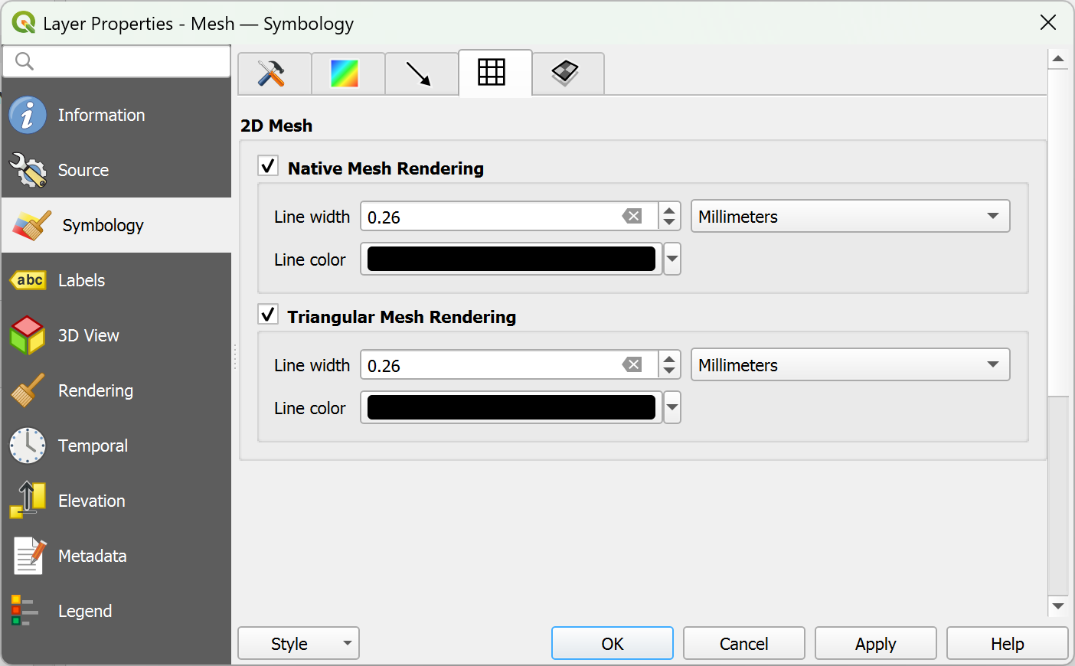Click the settings search field
This screenshot has height=666, width=1075.
(x=116, y=61)
